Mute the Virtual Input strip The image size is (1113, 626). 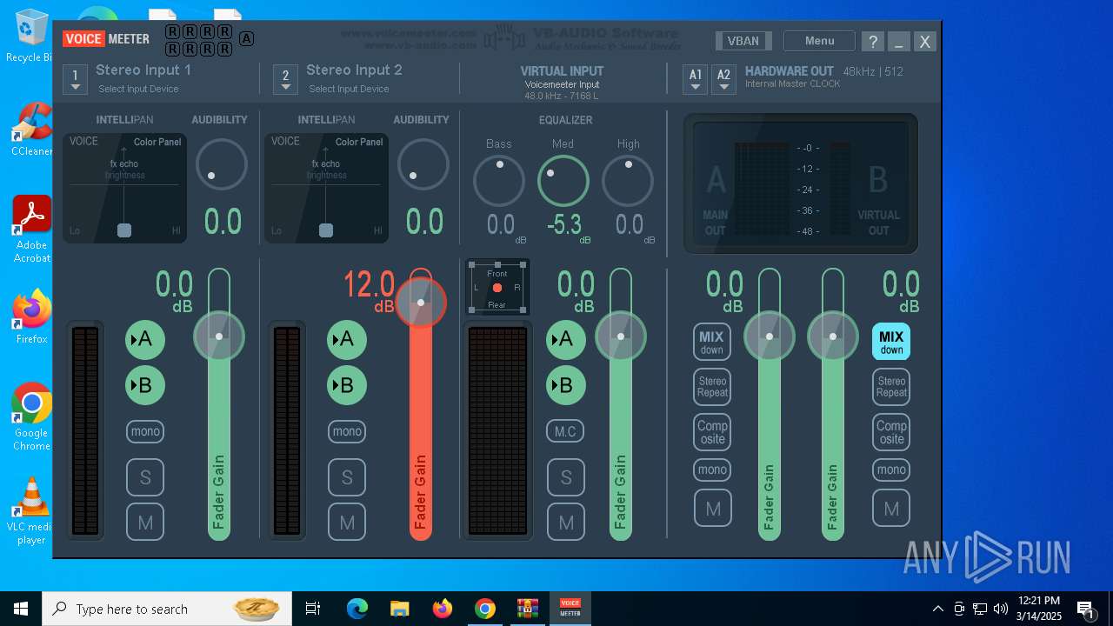click(566, 523)
